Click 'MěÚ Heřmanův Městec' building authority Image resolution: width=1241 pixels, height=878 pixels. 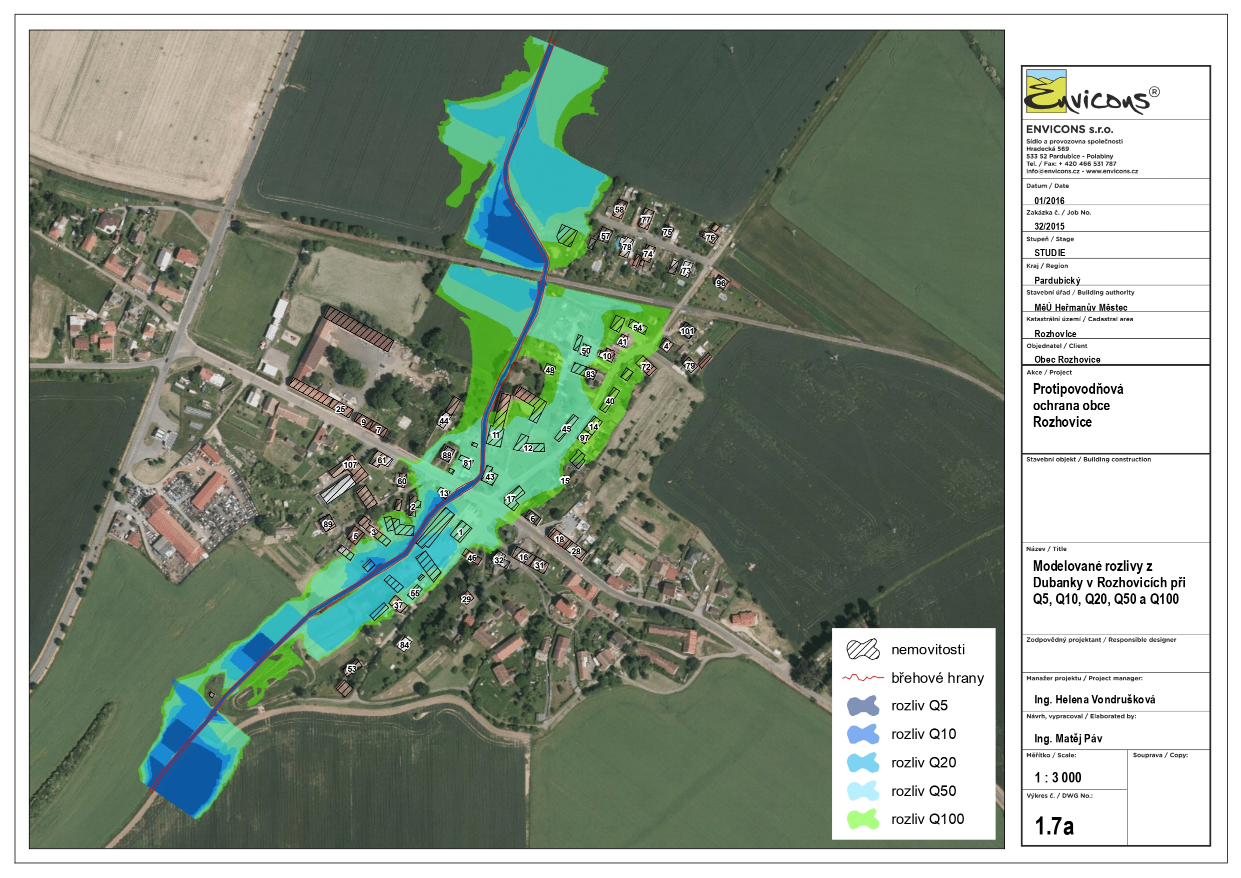(1080, 307)
